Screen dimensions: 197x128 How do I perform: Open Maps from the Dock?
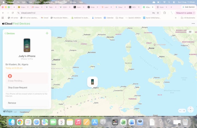click(x=45, y=122)
